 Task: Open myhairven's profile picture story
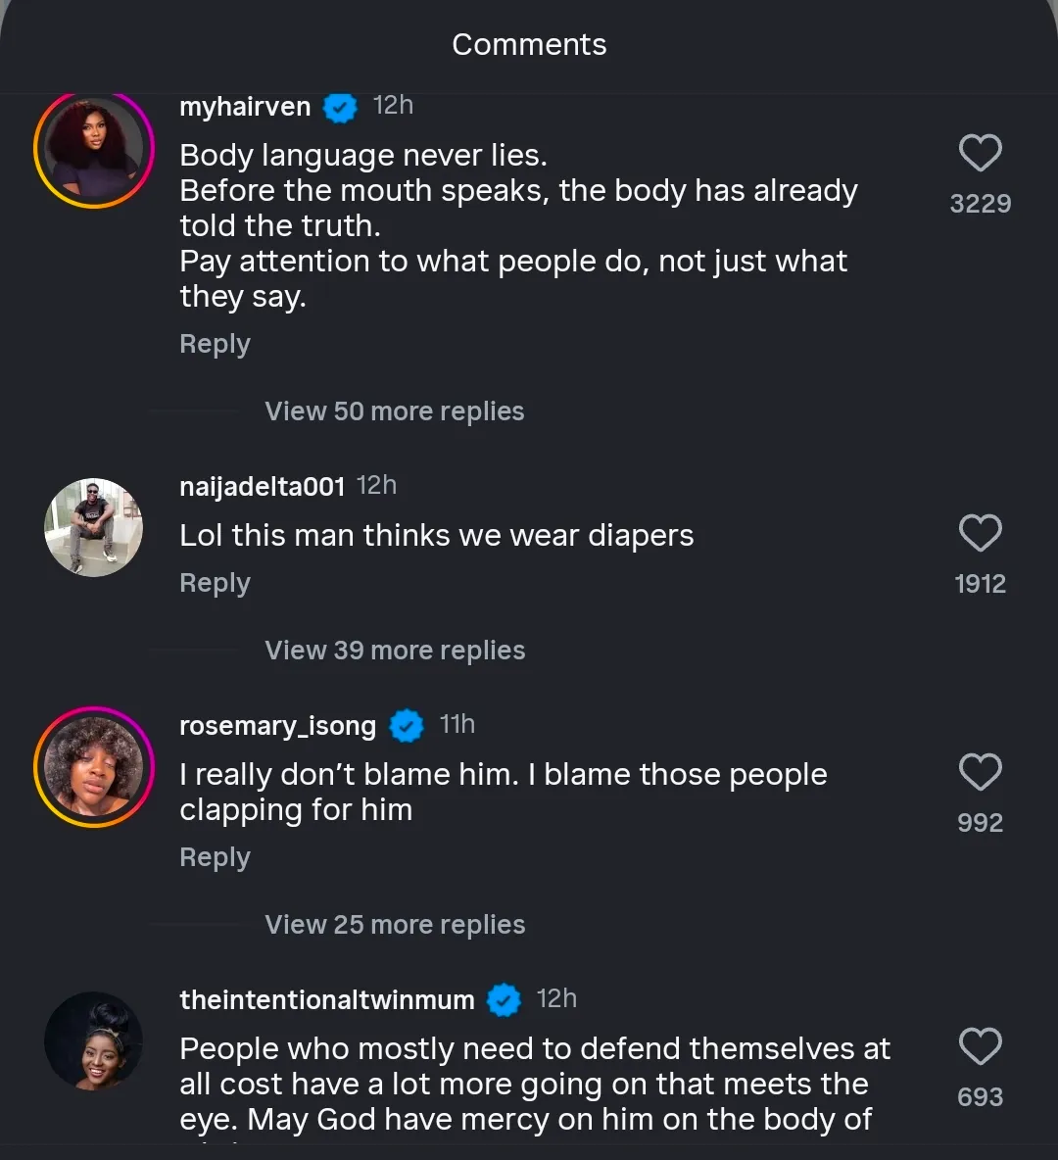pos(94,149)
